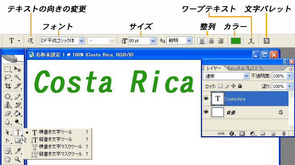The height and width of the screenshot is (165, 295).
Task: Select the History Brush tool
Action: (x=18, y=105)
